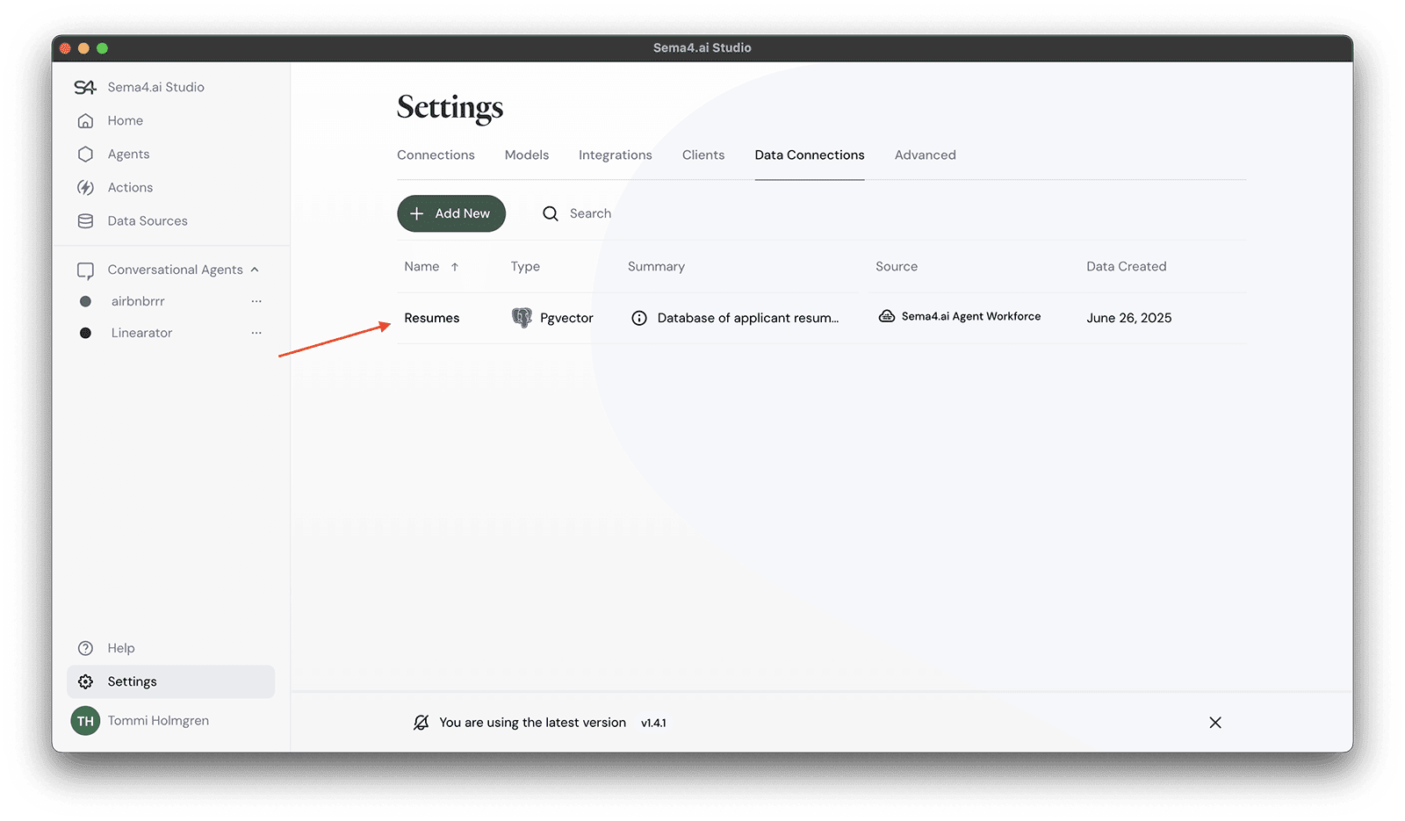
Task: Click the cloud icon beside Sema4.ai Agent Workforce
Action: [x=886, y=316]
